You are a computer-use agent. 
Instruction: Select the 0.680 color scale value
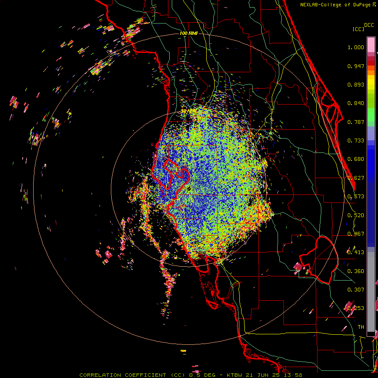356,159
